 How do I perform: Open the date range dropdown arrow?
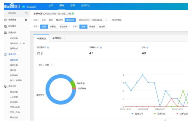coord(106,20)
